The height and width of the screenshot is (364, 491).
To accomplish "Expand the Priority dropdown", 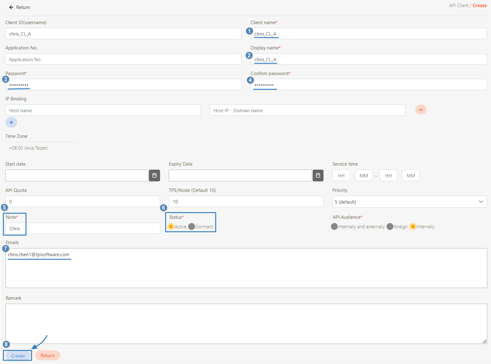I will tap(409, 202).
